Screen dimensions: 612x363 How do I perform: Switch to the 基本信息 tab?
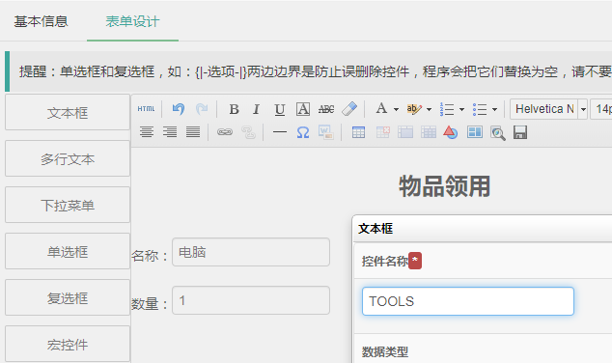[x=41, y=21]
